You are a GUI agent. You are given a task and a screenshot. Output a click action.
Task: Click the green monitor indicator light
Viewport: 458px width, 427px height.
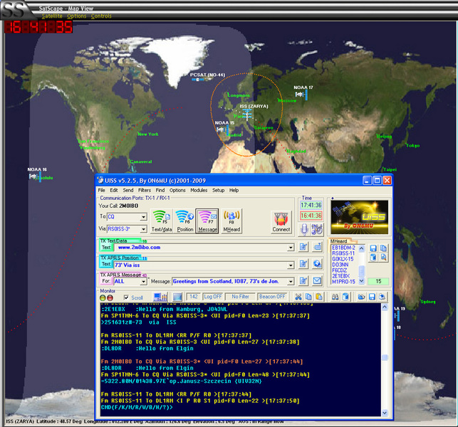pos(103,297)
